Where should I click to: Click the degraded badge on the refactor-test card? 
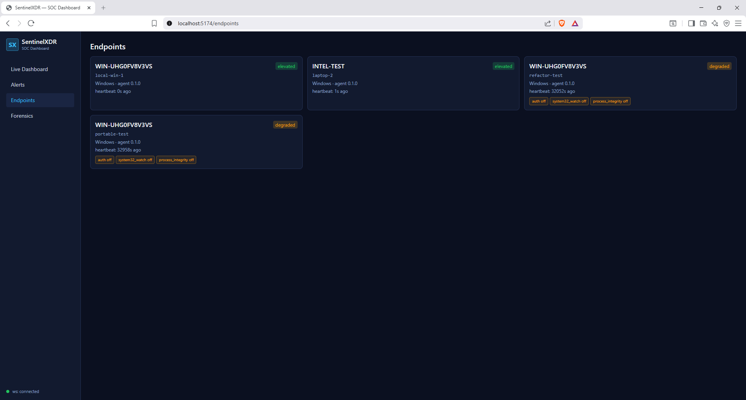(x=719, y=66)
